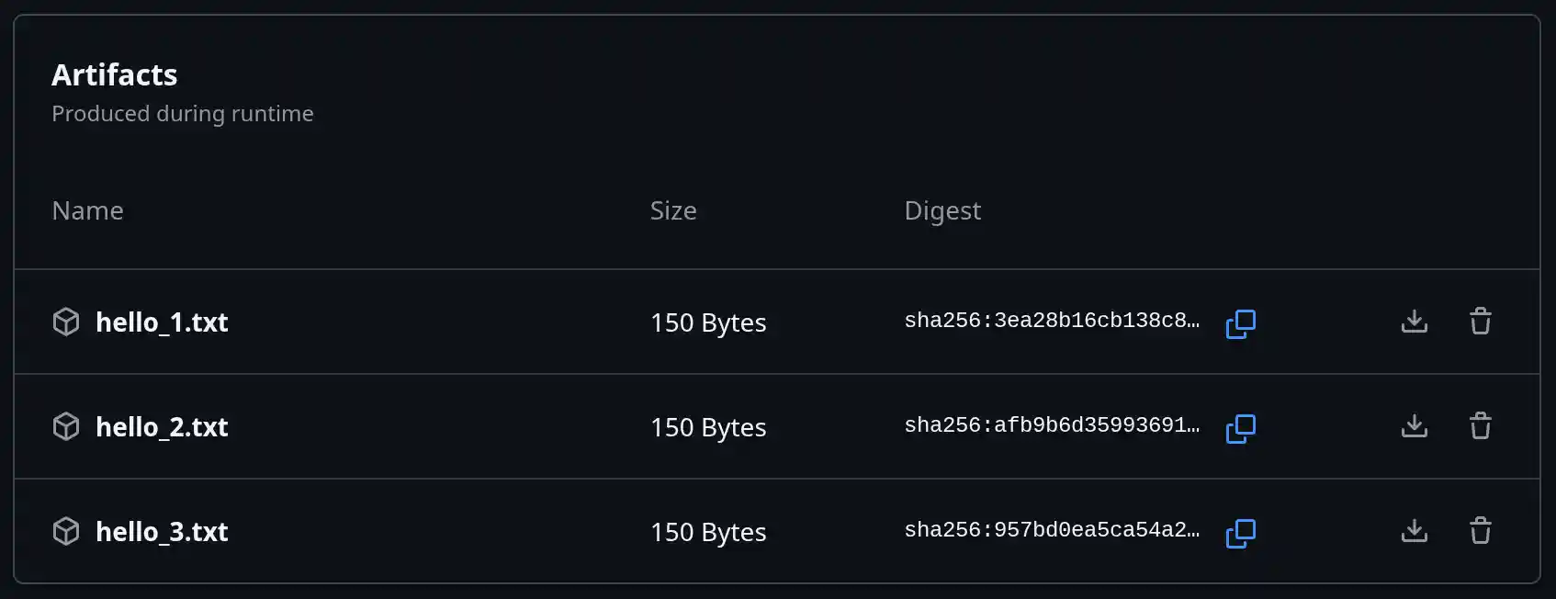Delete the hello_3.txt artifact

click(1480, 531)
